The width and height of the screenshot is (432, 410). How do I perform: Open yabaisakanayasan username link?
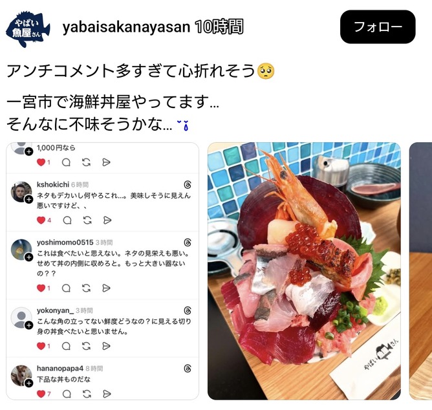click(x=126, y=27)
